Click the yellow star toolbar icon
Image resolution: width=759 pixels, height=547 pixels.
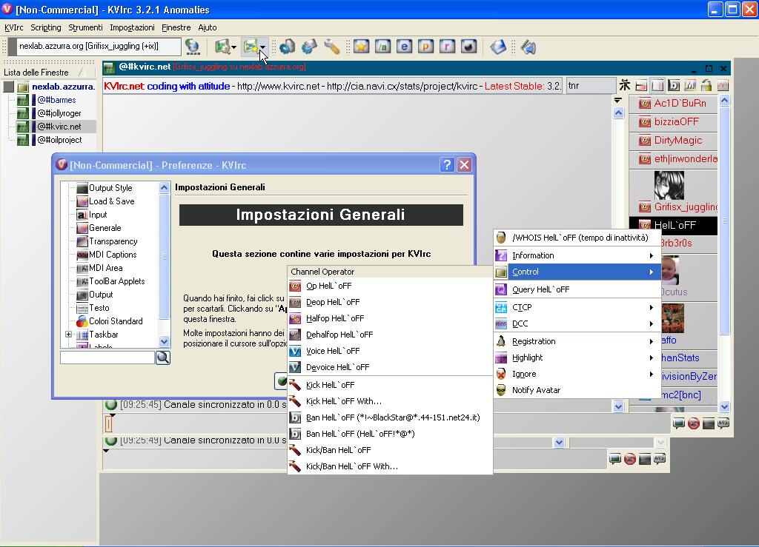[361, 47]
